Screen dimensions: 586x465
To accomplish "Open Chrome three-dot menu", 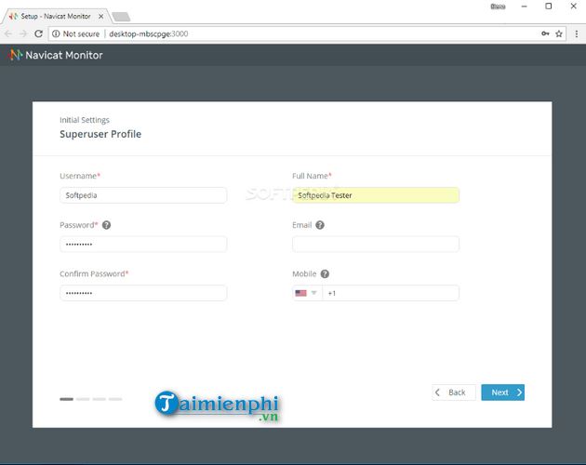I will coord(575,33).
